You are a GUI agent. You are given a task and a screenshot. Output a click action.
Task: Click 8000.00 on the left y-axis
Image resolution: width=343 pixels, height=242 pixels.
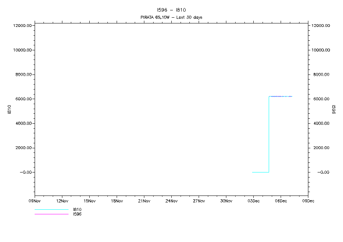[23, 75]
